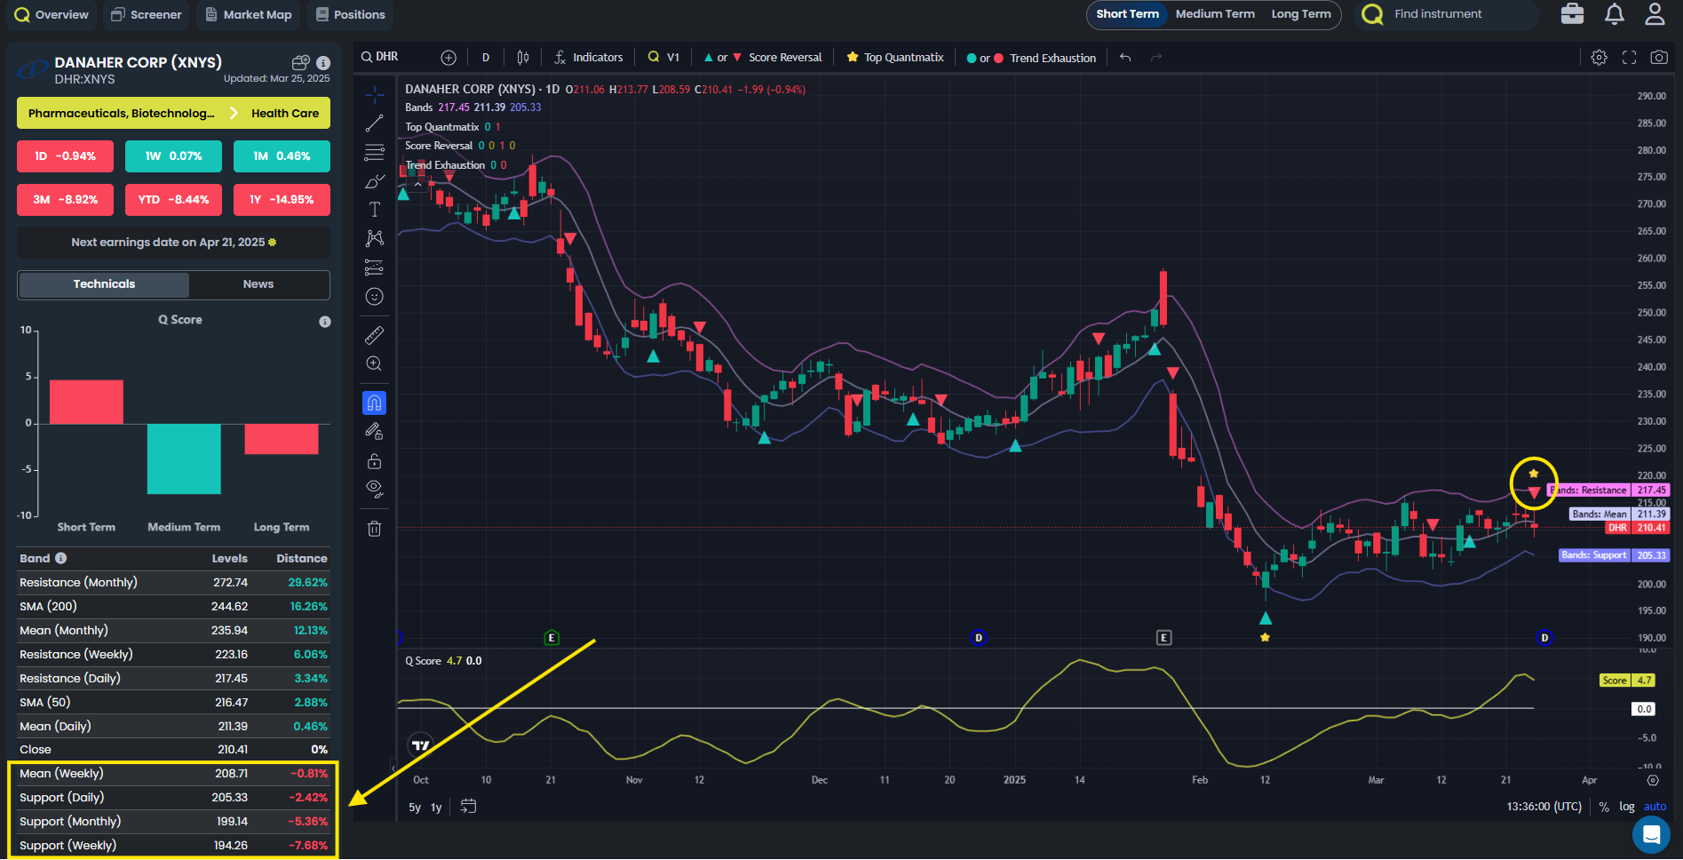The image size is (1683, 860).
Task: Click the Band info icon
Action: 60,558
